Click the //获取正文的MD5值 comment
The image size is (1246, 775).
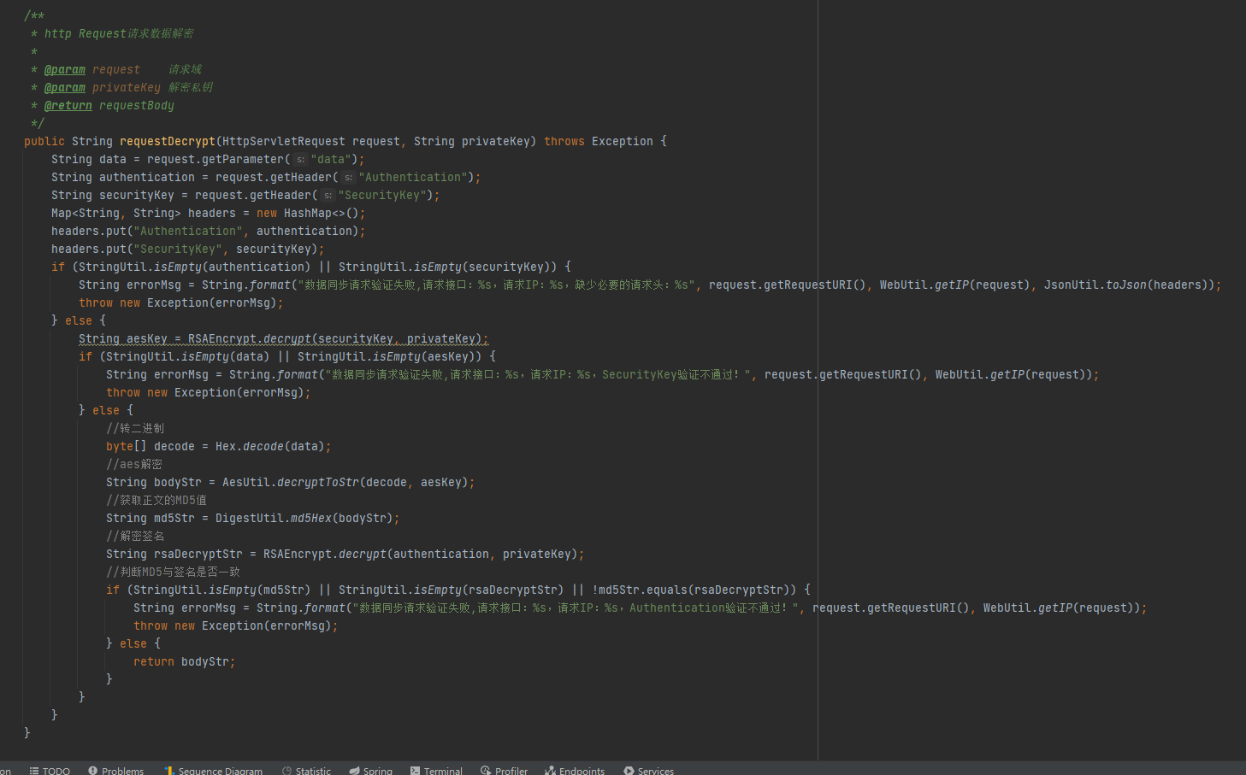click(x=156, y=500)
